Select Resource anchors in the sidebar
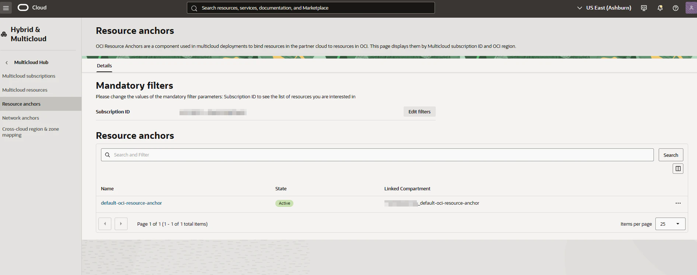 (41, 104)
